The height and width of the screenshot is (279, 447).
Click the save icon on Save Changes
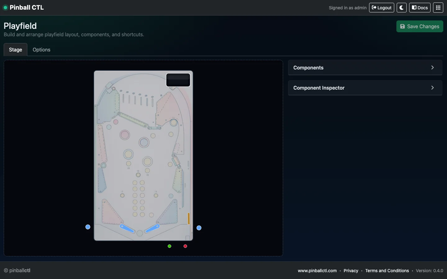point(403,26)
